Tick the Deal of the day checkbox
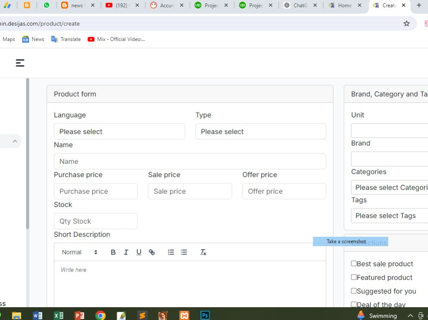Screen dimensions: 428x320 pos(354,305)
